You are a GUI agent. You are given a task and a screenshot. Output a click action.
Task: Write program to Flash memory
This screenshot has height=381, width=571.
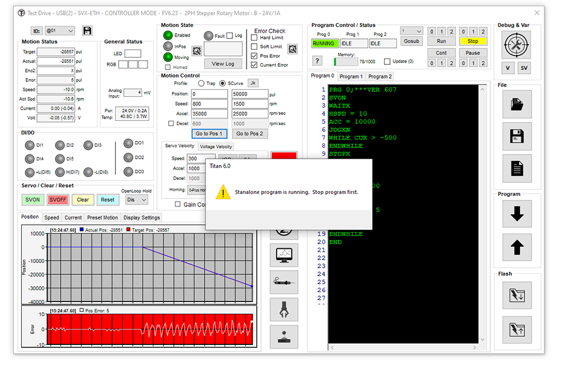[517, 295]
